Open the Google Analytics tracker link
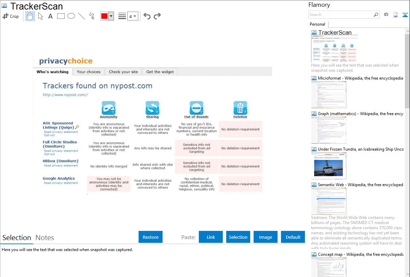Image resolution: width=410 pixels, height=277 pixels. click(59, 179)
